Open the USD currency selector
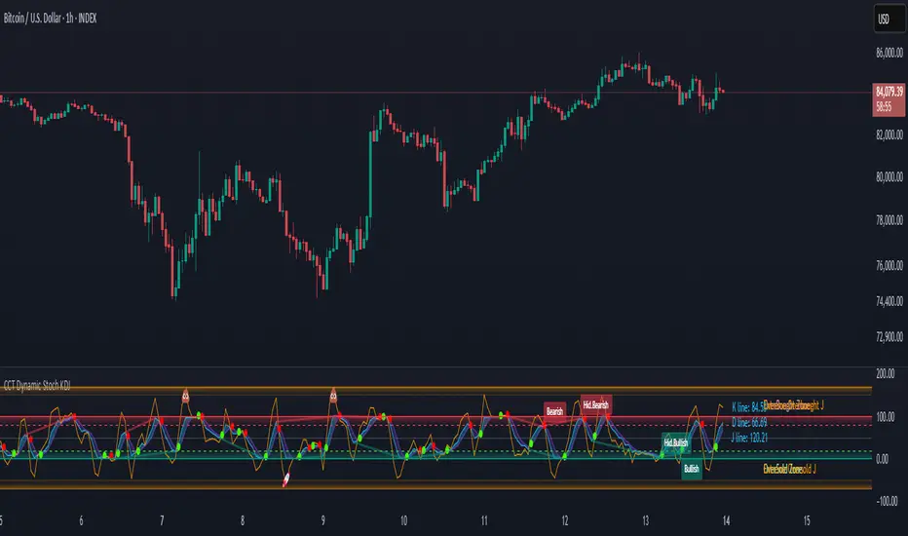Screen dimensions: 908x536 click(889, 19)
